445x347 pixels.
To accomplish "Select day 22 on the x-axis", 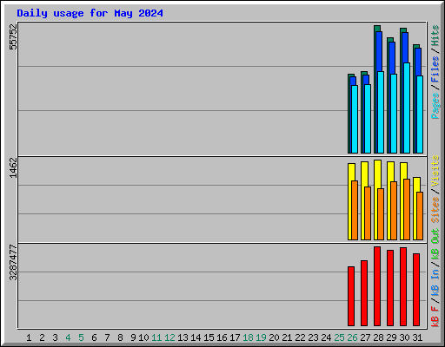I will click(x=300, y=337).
